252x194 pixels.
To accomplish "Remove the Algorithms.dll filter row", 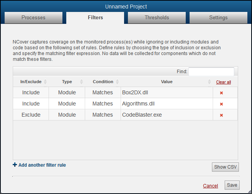I will tap(221, 104).
